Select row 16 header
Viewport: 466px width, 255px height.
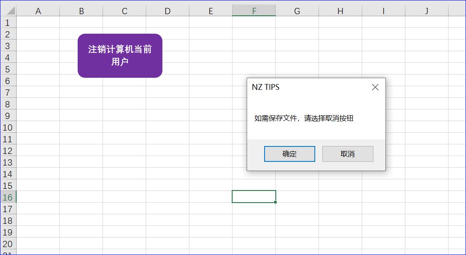pos(8,197)
